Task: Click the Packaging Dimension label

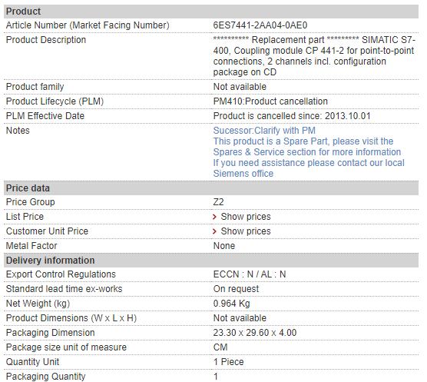Action: coord(50,333)
